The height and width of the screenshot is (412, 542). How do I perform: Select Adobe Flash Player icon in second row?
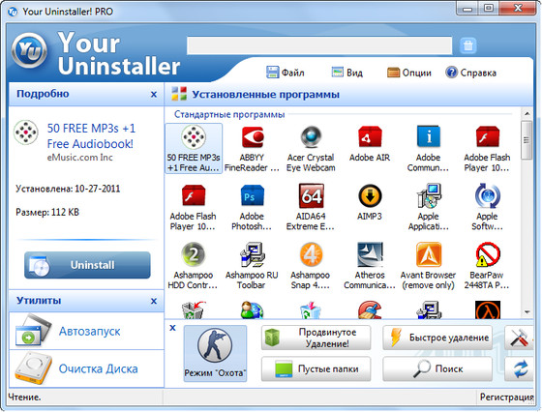[x=194, y=207]
